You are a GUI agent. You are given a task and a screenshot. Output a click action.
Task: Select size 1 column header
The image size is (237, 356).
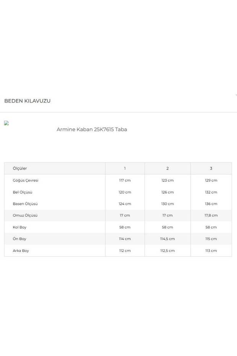[125, 168]
